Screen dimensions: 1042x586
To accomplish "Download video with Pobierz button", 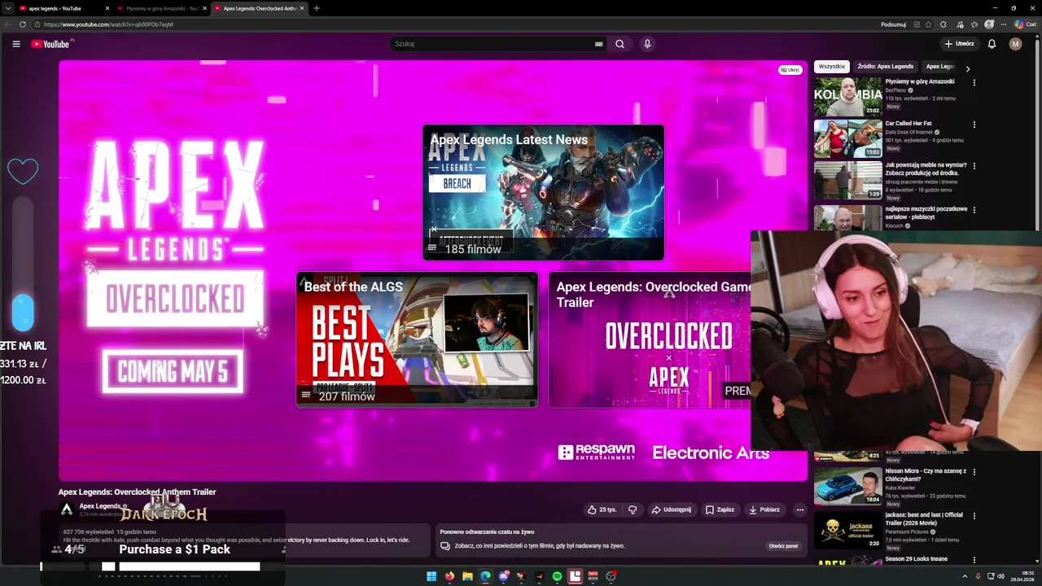I will point(764,509).
